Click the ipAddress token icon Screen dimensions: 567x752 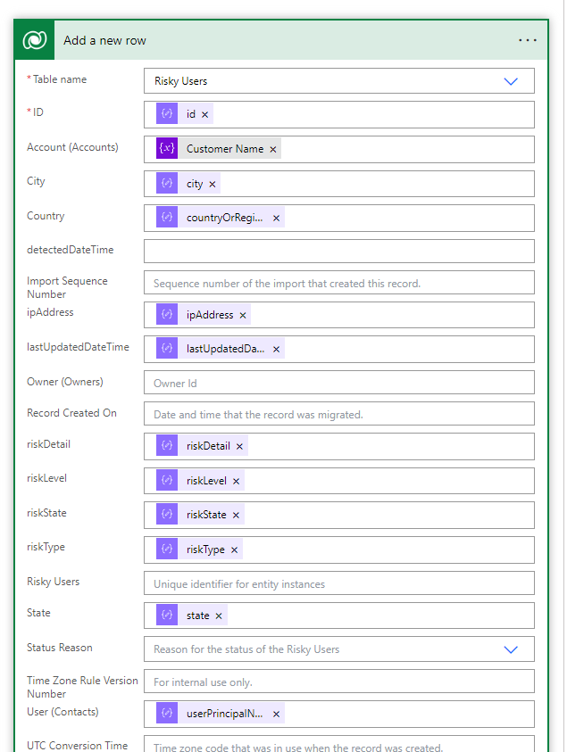167,315
